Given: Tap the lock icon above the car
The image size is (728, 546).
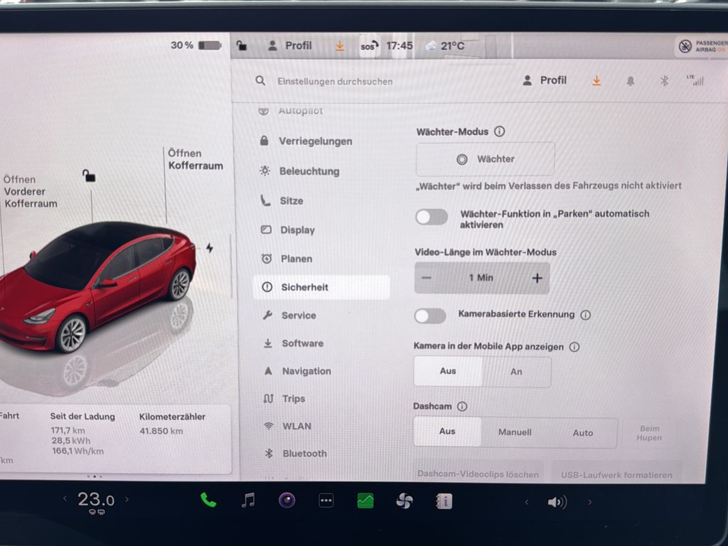Looking at the screenshot, I should pos(89,176).
